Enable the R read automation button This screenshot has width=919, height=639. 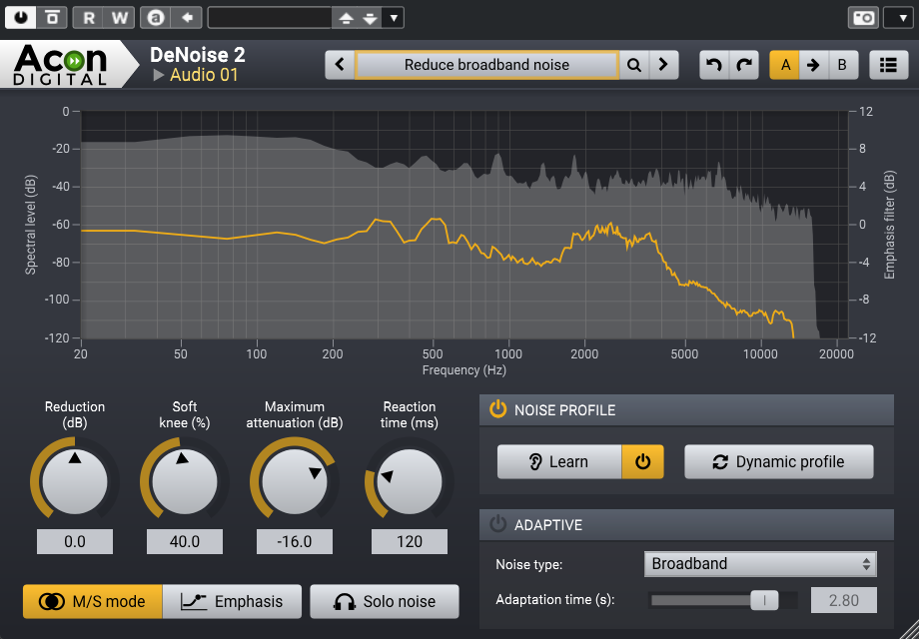[89, 18]
